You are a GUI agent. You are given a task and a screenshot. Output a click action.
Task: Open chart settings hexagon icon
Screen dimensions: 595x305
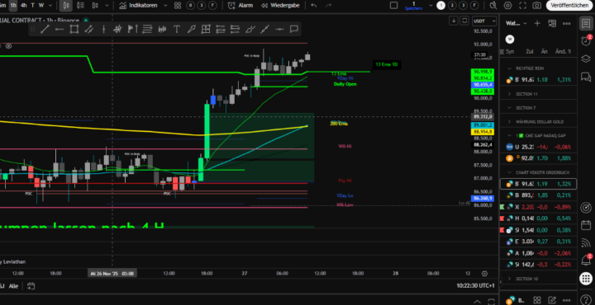507,5
